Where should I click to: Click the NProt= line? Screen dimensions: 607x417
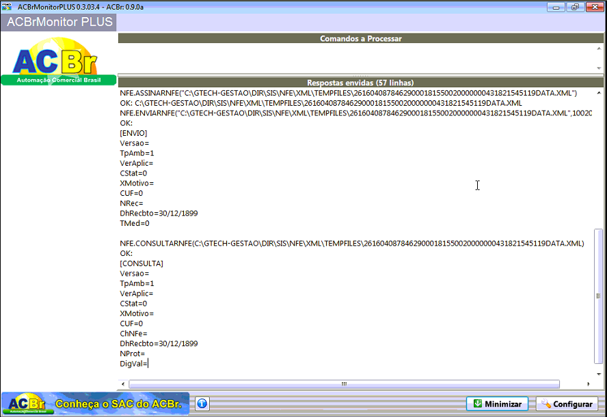133,354
